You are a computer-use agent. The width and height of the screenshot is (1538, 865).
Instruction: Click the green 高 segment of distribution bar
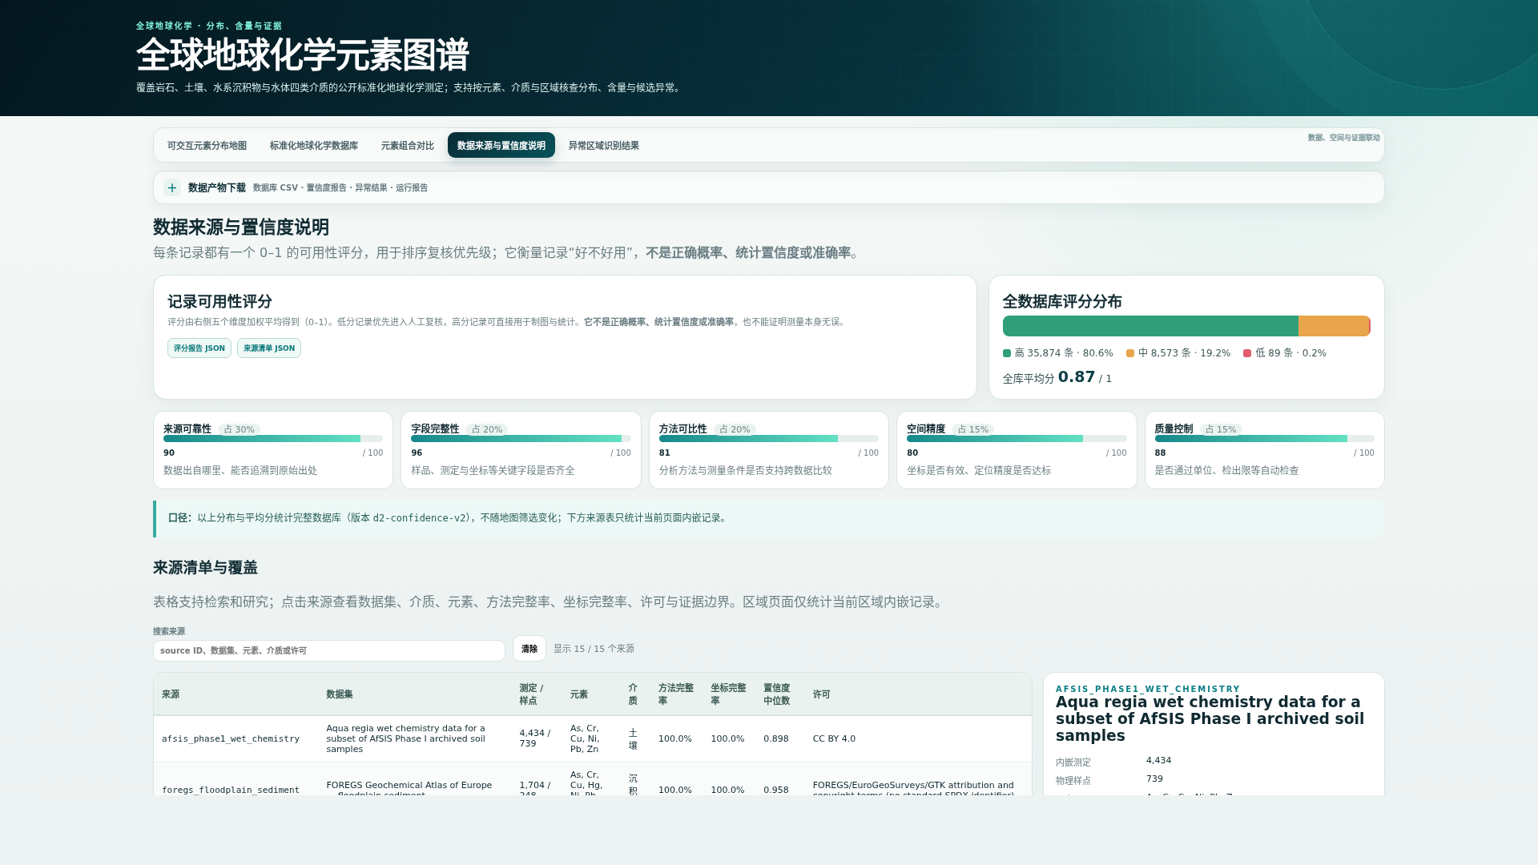pos(1150,326)
